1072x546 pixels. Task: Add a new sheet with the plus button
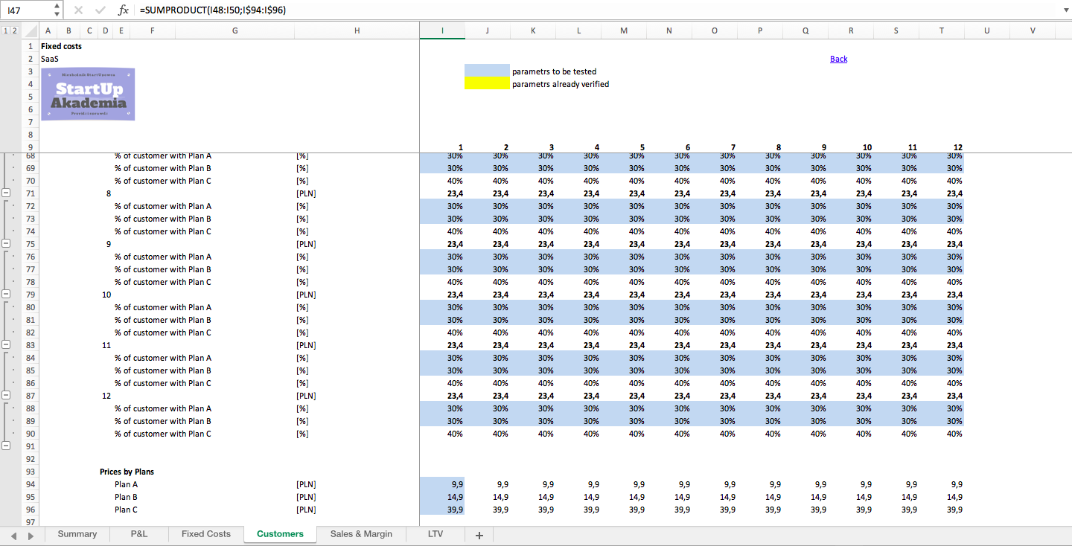479,535
